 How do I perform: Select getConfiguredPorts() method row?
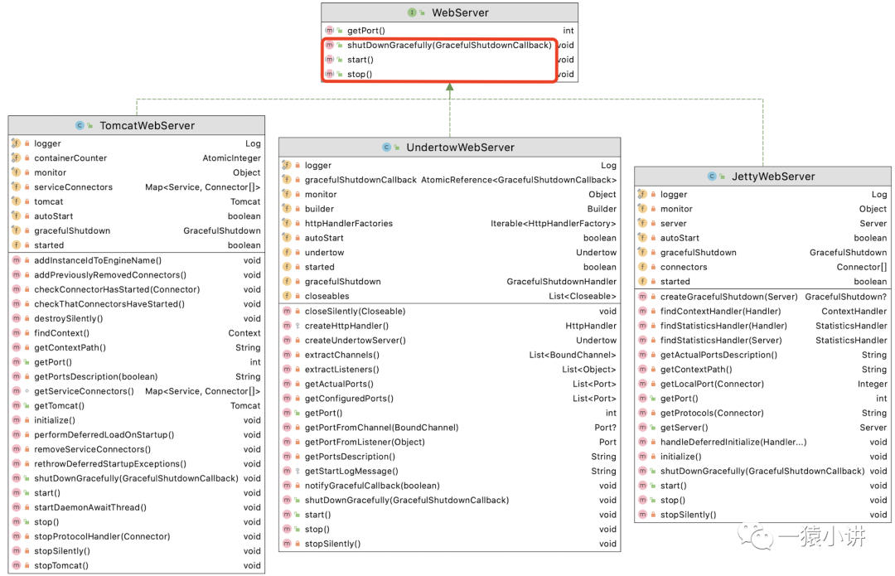(x=450, y=399)
